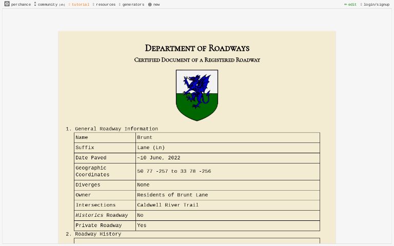Image resolution: width=394 pixels, height=246 pixels.
Task: Open the generators nav item
Action: pos(133,5)
